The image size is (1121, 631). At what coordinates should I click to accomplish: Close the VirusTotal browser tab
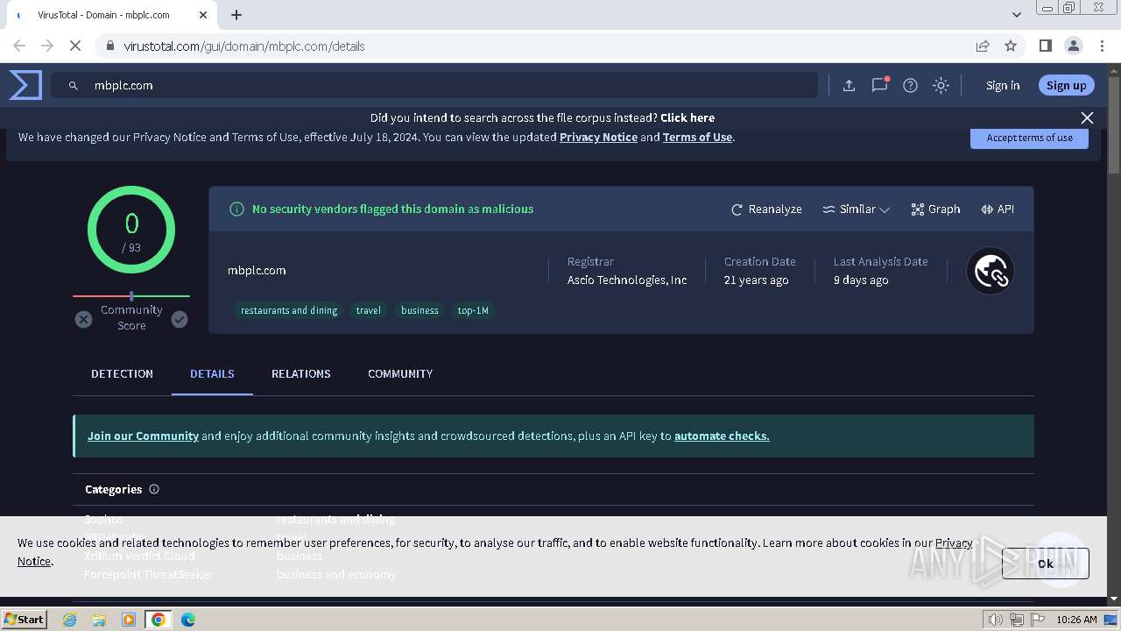click(x=203, y=15)
